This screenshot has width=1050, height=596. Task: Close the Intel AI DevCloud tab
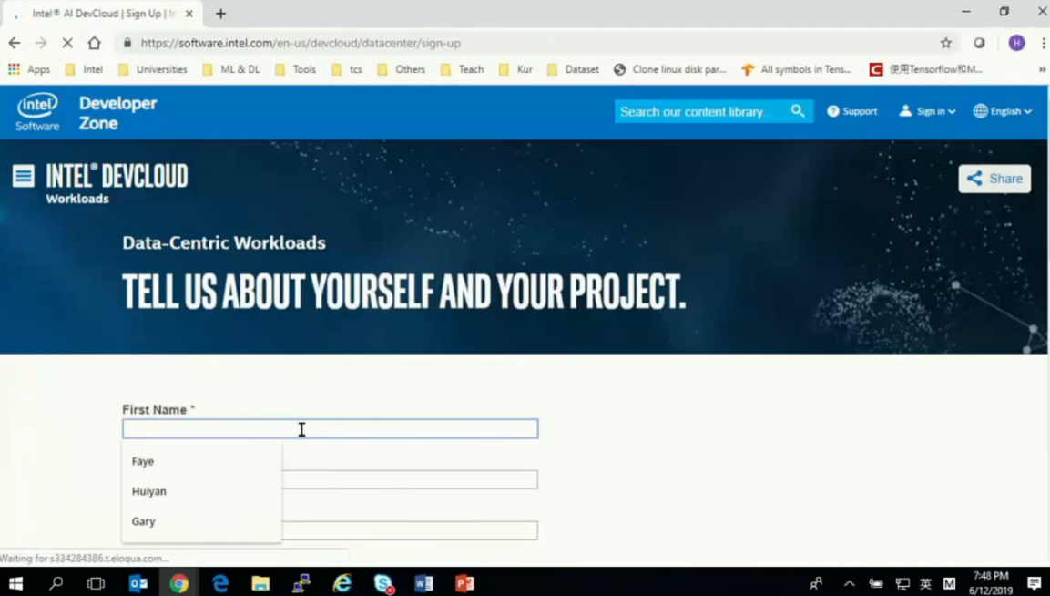pos(189,14)
